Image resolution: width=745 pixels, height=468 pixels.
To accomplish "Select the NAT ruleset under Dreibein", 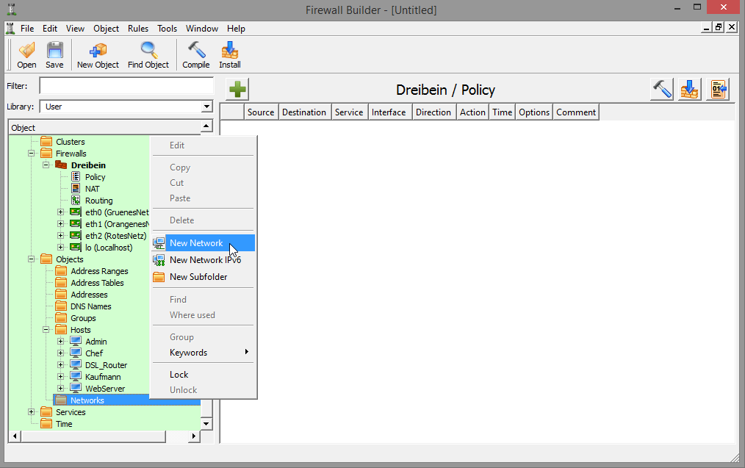I will (92, 189).
